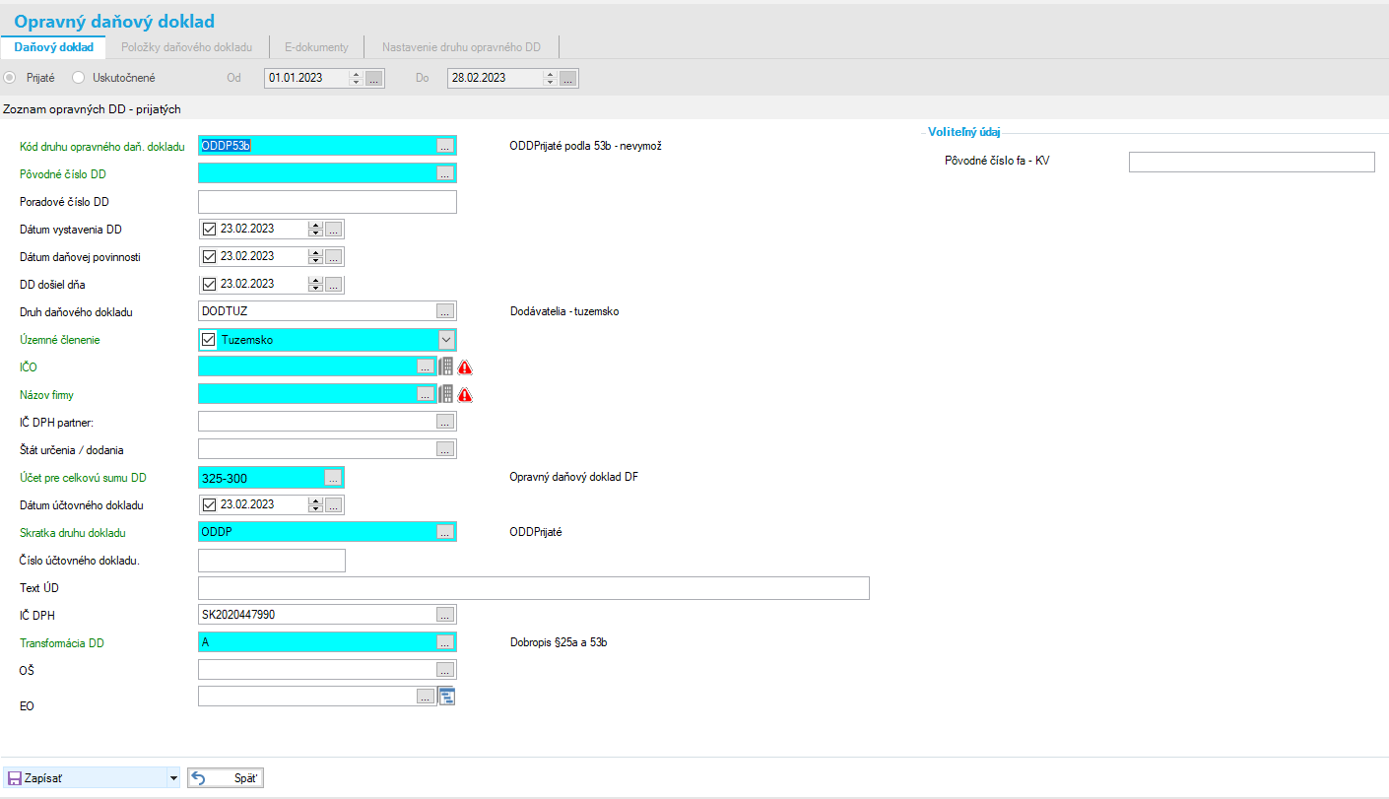Open lookup for OŠ field
The width and height of the screenshot is (1389, 799).
(x=444, y=670)
